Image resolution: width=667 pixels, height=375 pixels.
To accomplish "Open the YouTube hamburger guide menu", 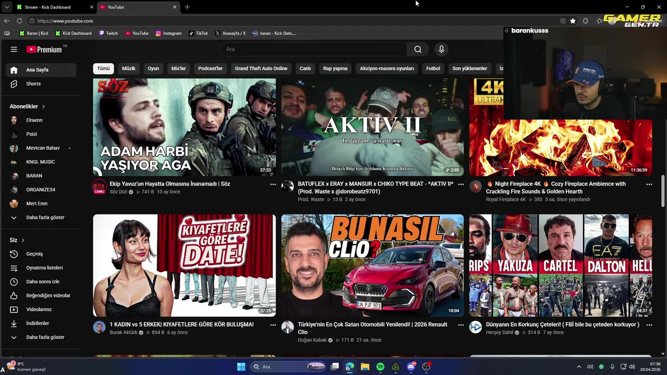I will pyautogui.click(x=14, y=49).
